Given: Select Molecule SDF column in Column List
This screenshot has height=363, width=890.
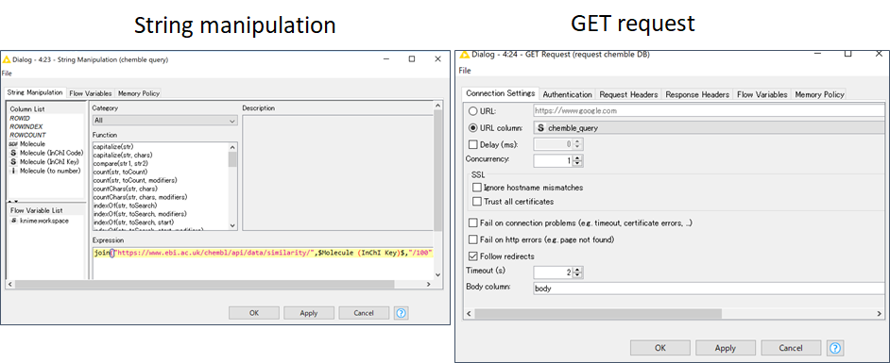Looking at the screenshot, I should [27, 144].
